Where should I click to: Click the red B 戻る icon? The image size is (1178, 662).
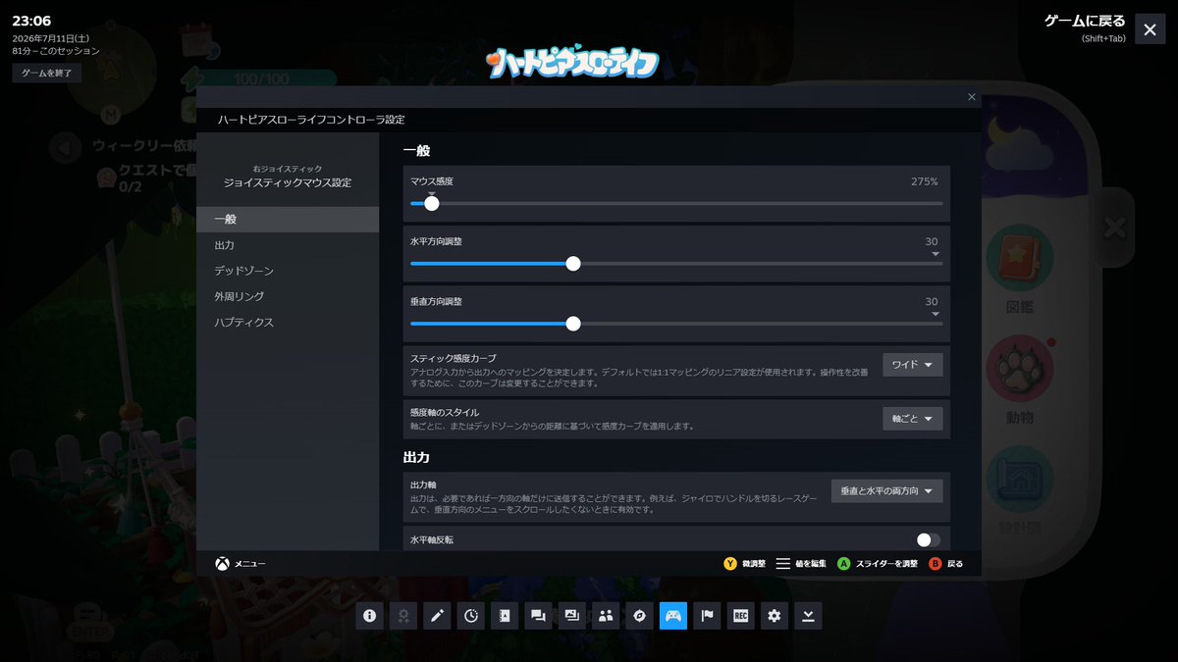point(936,564)
